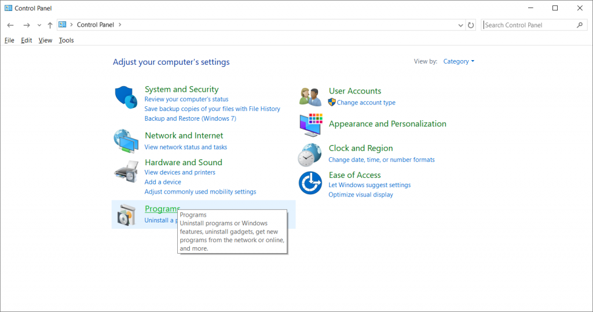Click Adjust commonly used mobility settings
This screenshot has height=312, width=593.
(200, 192)
